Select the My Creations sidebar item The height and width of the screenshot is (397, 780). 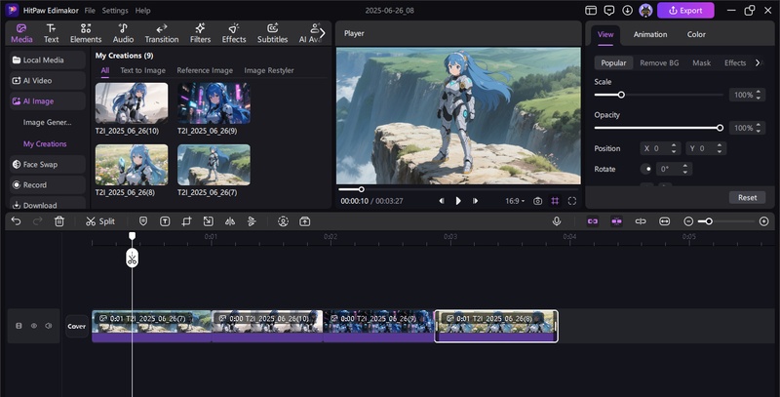[x=45, y=143]
